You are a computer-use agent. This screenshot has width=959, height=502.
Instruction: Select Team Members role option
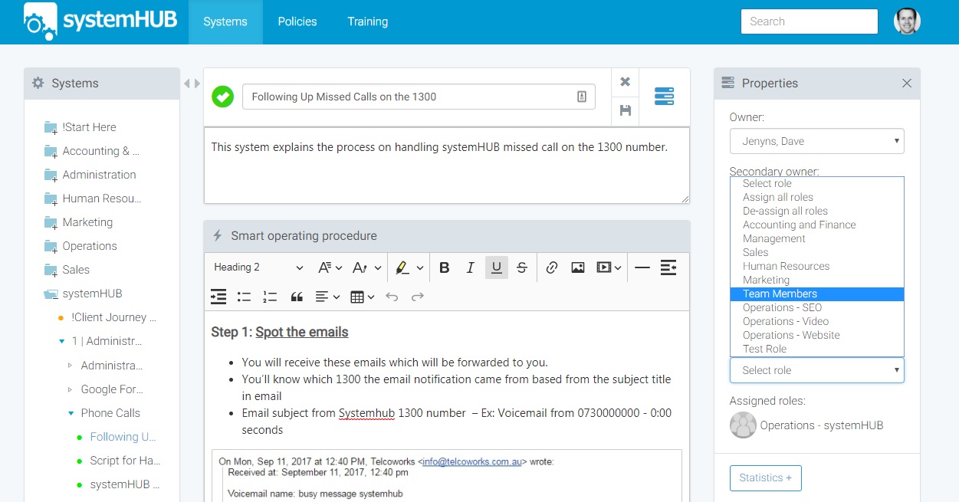pyautogui.click(x=817, y=294)
